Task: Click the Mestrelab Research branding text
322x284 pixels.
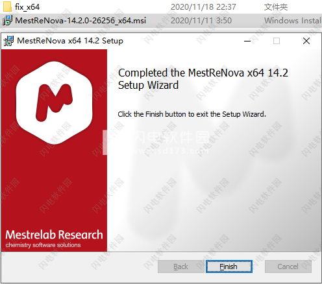Action: pos(54,235)
